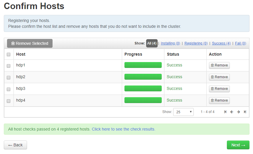Click Remove Selected button
253x154 pixels.
coord(30,43)
